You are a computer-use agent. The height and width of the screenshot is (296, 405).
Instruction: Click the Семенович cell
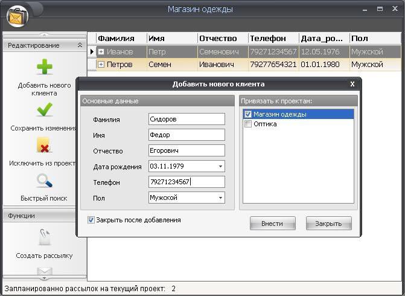pos(223,52)
